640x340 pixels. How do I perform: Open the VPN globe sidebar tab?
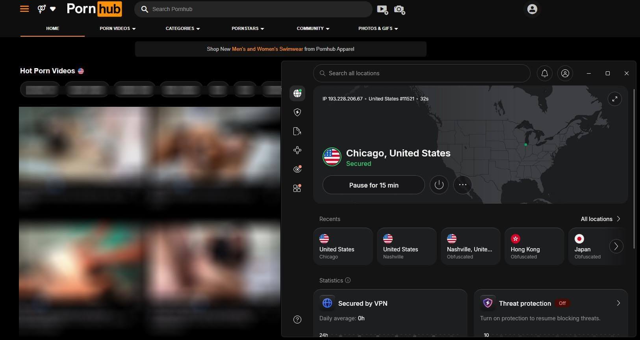[297, 93]
